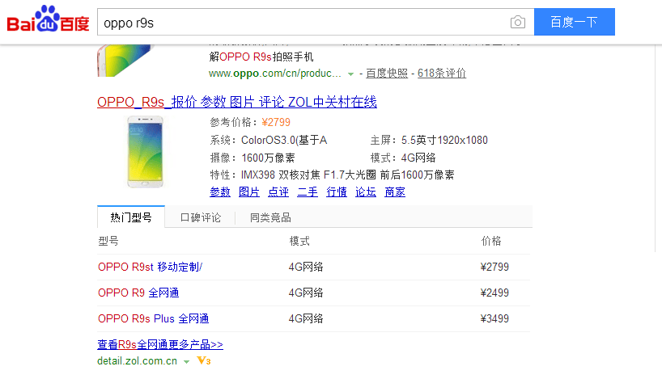
Task: Expand dropdown arrow beside detail.zol.com.cn
Action: coord(186,362)
